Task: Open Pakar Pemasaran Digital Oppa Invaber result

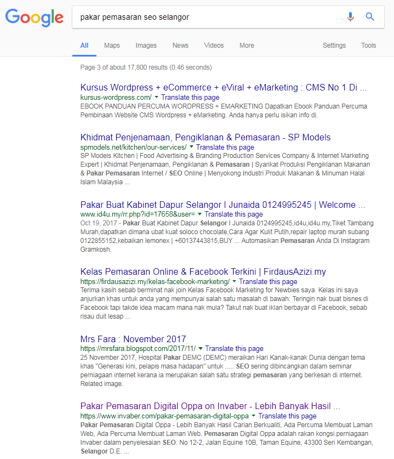Action: 210,406
